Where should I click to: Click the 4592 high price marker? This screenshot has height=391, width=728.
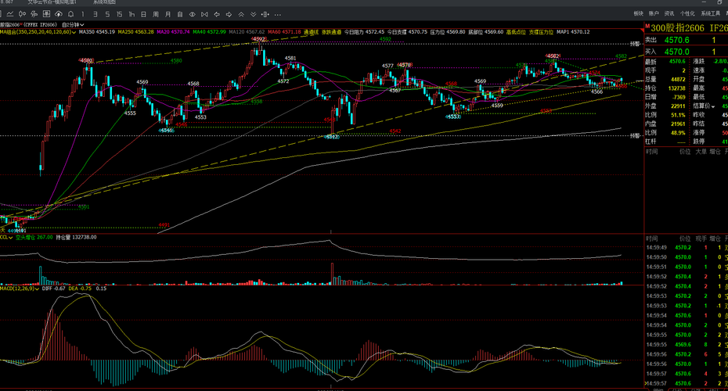tap(258, 39)
